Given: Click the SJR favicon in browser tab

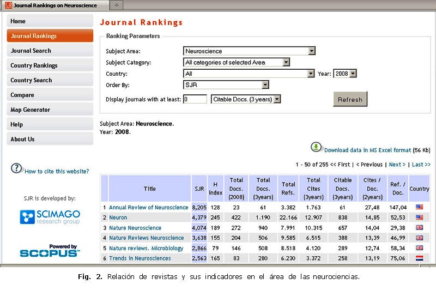Looking at the screenshot, I should click(8, 5).
